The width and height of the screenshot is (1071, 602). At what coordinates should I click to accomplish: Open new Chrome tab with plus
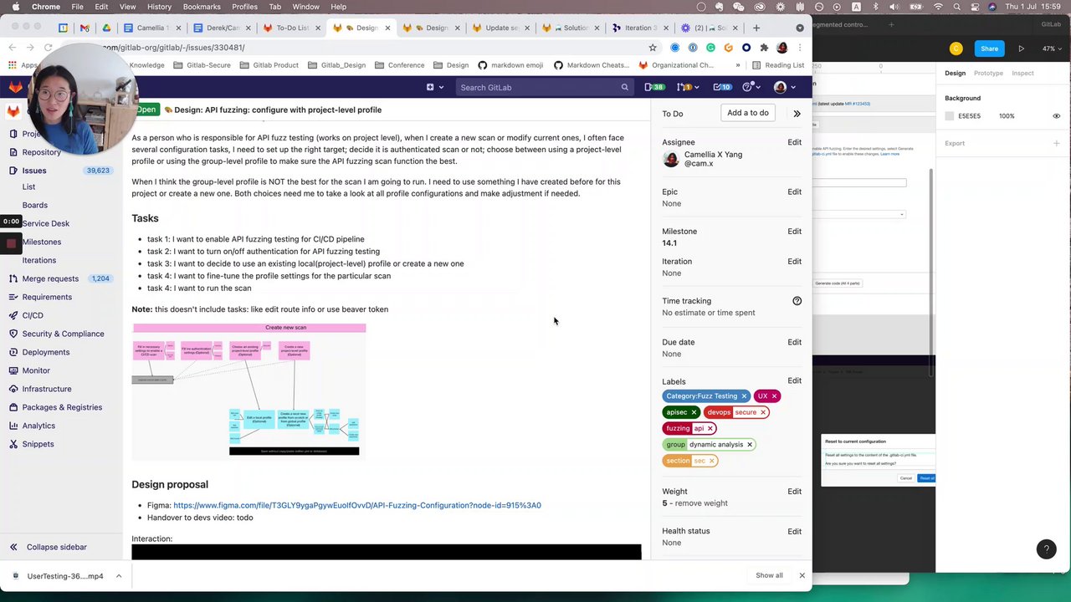click(x=756, y=28)
